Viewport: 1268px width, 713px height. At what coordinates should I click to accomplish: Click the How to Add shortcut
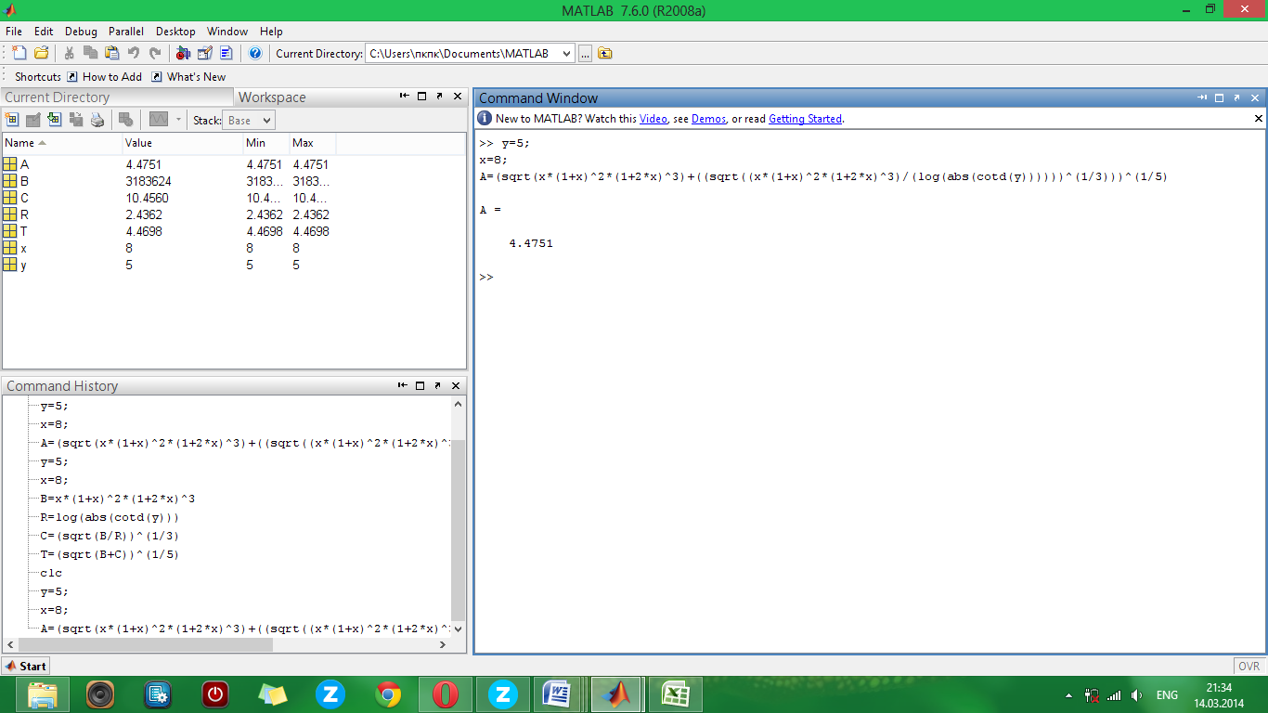104,77
